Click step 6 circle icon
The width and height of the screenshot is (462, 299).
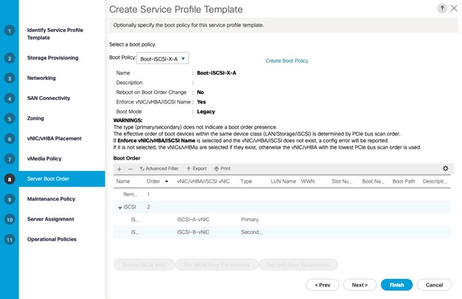click(x=10, y=139)
